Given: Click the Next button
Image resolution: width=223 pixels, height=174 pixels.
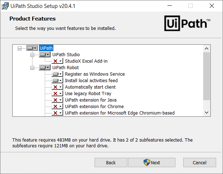Looking at the screenshot, I should click(x=152, y=162).
